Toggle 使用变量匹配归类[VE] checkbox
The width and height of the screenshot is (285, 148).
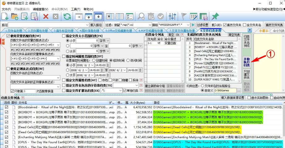[8, 36]
